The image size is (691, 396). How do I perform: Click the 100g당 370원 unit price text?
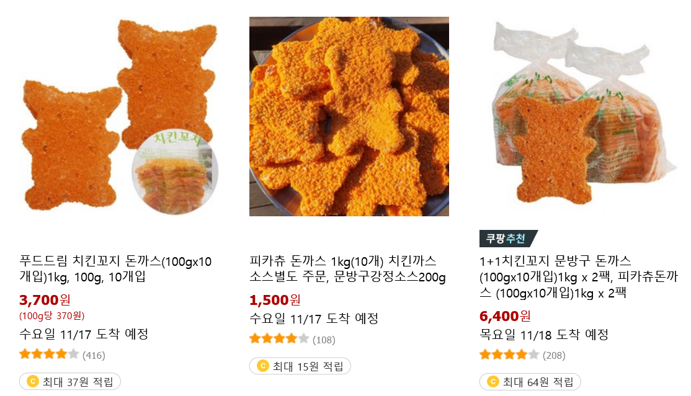(52, 316)
